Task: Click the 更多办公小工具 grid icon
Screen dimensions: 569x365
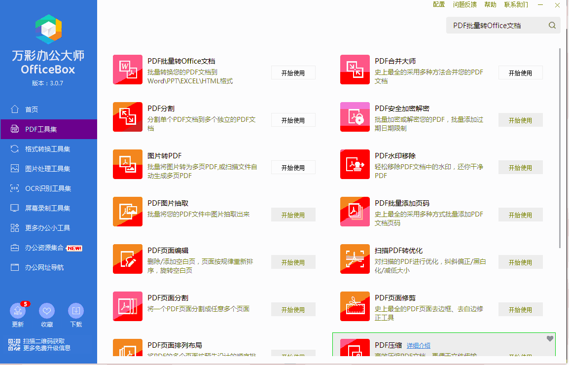Action: point(14,228)
